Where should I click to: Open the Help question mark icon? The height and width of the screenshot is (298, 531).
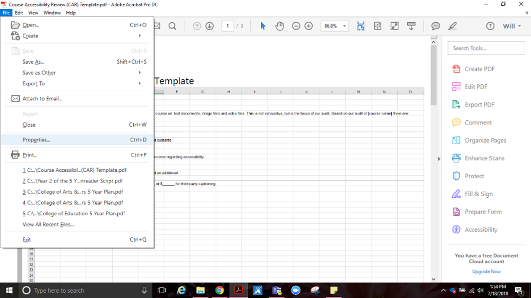click(x=490, y=26)
